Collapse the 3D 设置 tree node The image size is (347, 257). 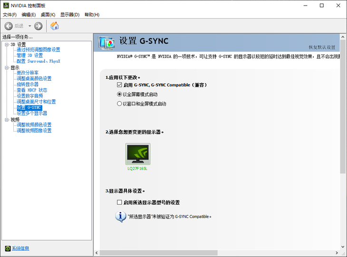[x=6, y=44]
